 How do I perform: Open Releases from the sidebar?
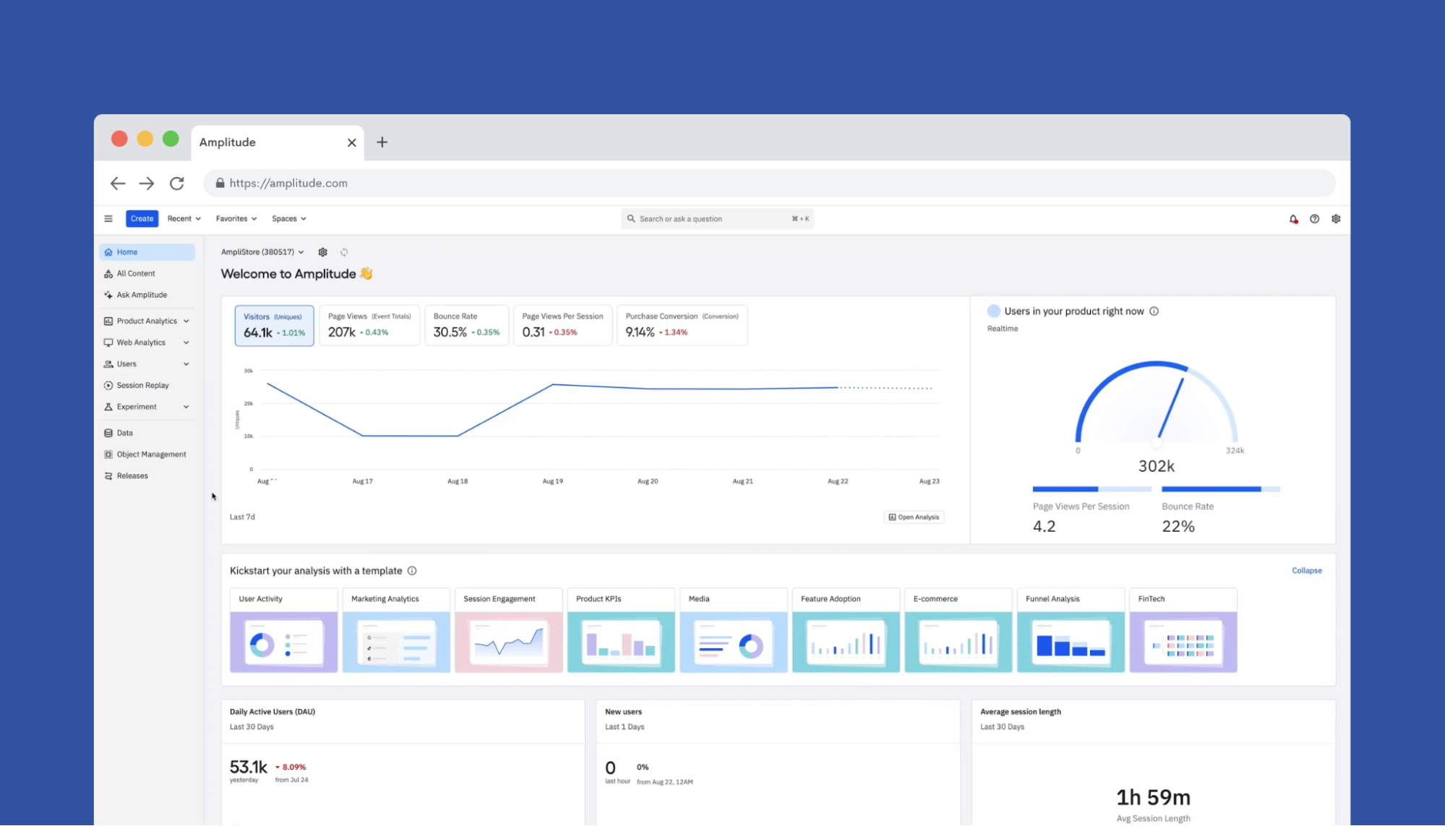point(132,476)
